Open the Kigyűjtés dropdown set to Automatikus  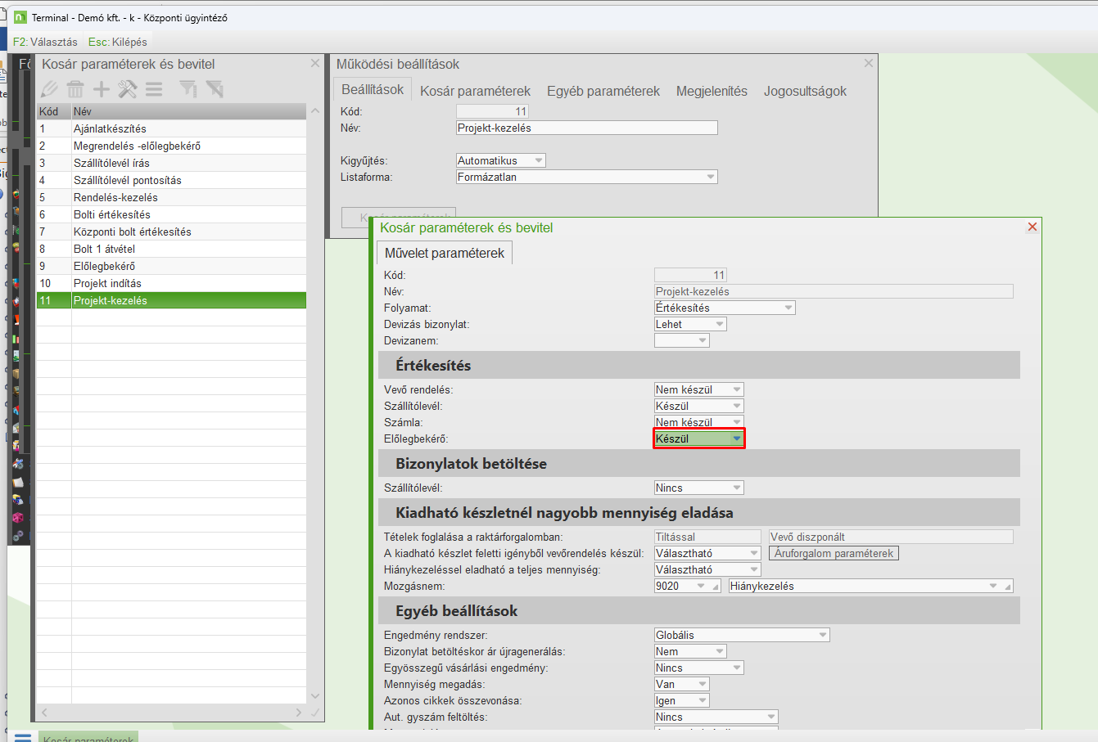point(538,161)
